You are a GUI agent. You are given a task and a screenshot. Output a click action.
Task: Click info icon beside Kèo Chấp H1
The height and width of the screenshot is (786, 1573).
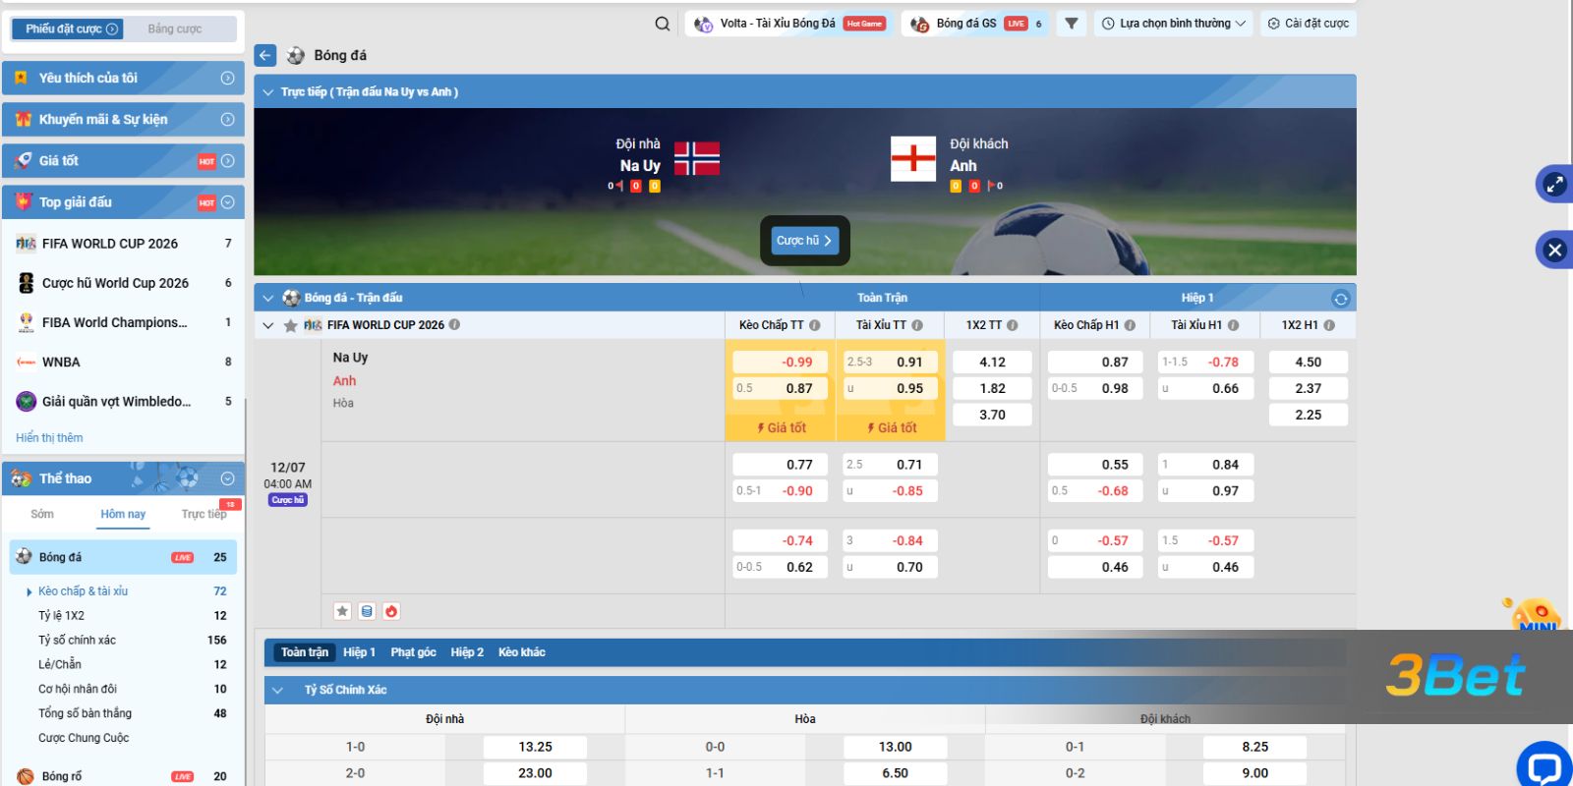(1130, 325)
